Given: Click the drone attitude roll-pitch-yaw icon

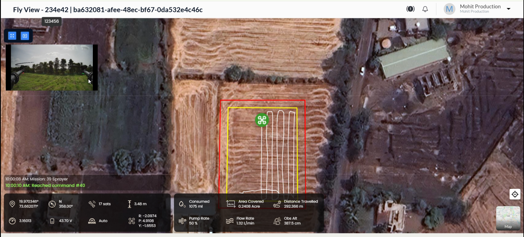Looking at the screenshot, I should (x=132, y=221).
